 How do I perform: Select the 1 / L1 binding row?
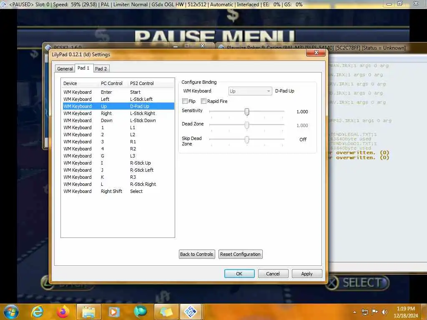[118, 127]
